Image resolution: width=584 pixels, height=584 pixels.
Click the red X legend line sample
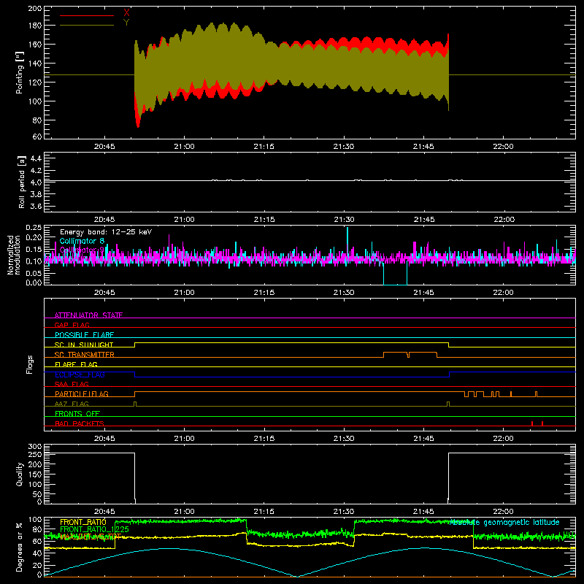pos(87,15)
